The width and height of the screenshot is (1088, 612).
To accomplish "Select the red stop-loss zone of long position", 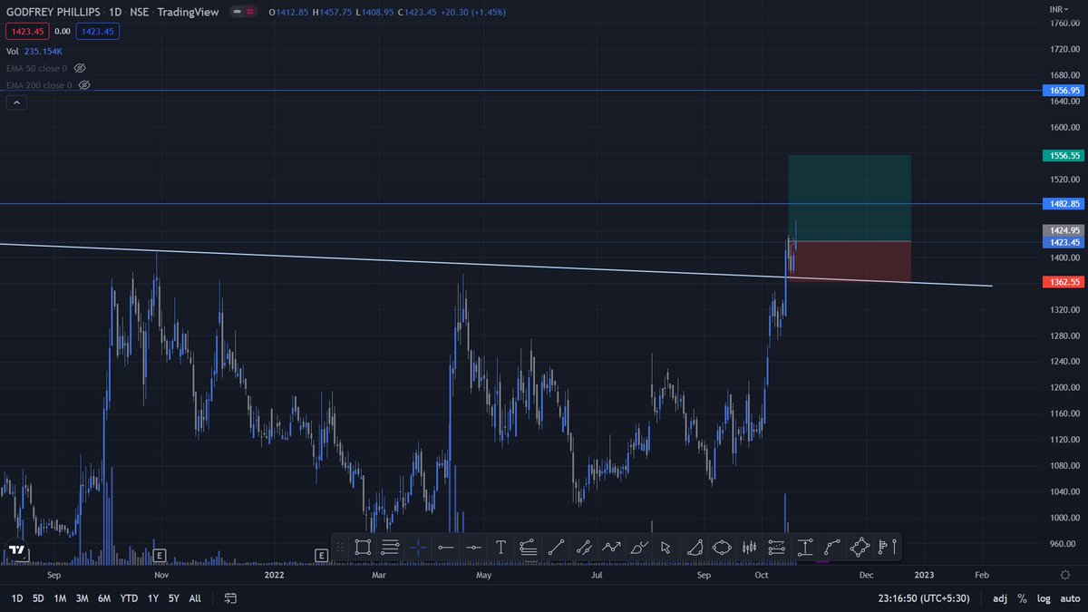I will click(849, 261).
